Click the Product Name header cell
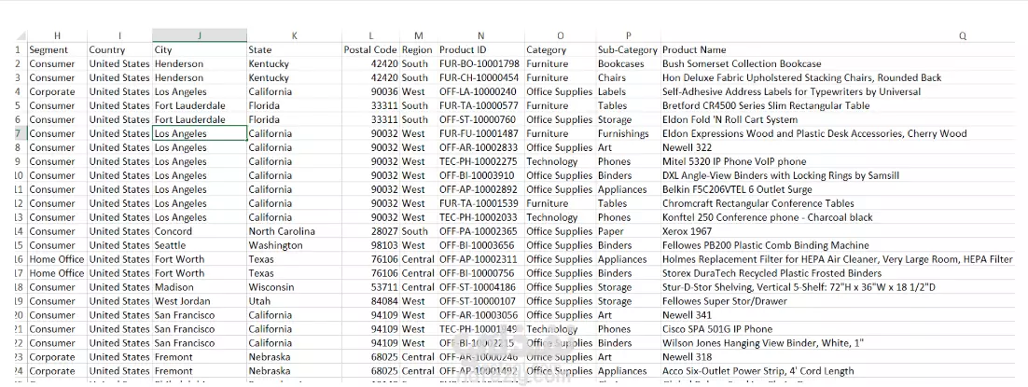Viewport: 1028px width, 387px height. pos(694,49)
